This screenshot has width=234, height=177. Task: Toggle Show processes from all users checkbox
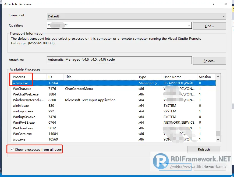(13, 149)
